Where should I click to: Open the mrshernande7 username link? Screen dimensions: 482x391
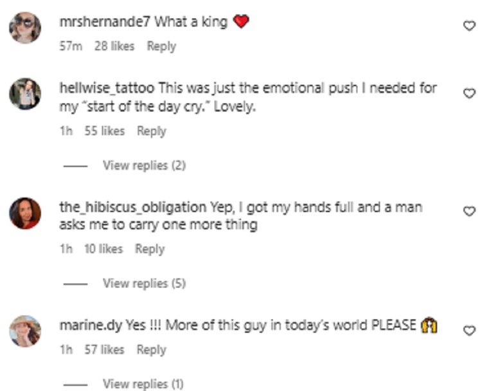pyautogui.click(x=105, y=22)
